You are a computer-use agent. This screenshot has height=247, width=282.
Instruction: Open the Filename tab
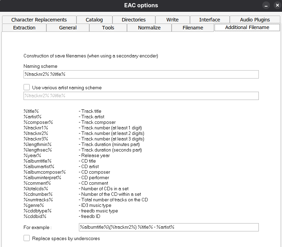[x=193, y=28]
